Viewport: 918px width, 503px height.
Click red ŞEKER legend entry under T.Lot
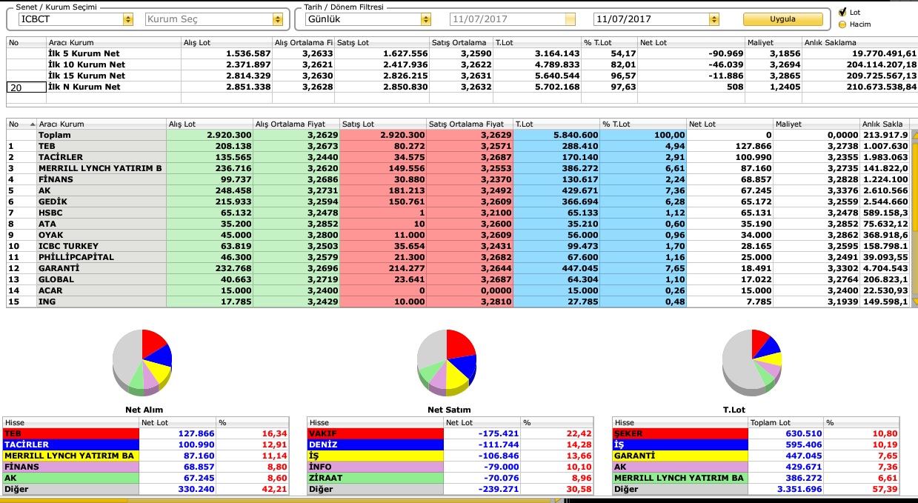click(x=680, y=434)
